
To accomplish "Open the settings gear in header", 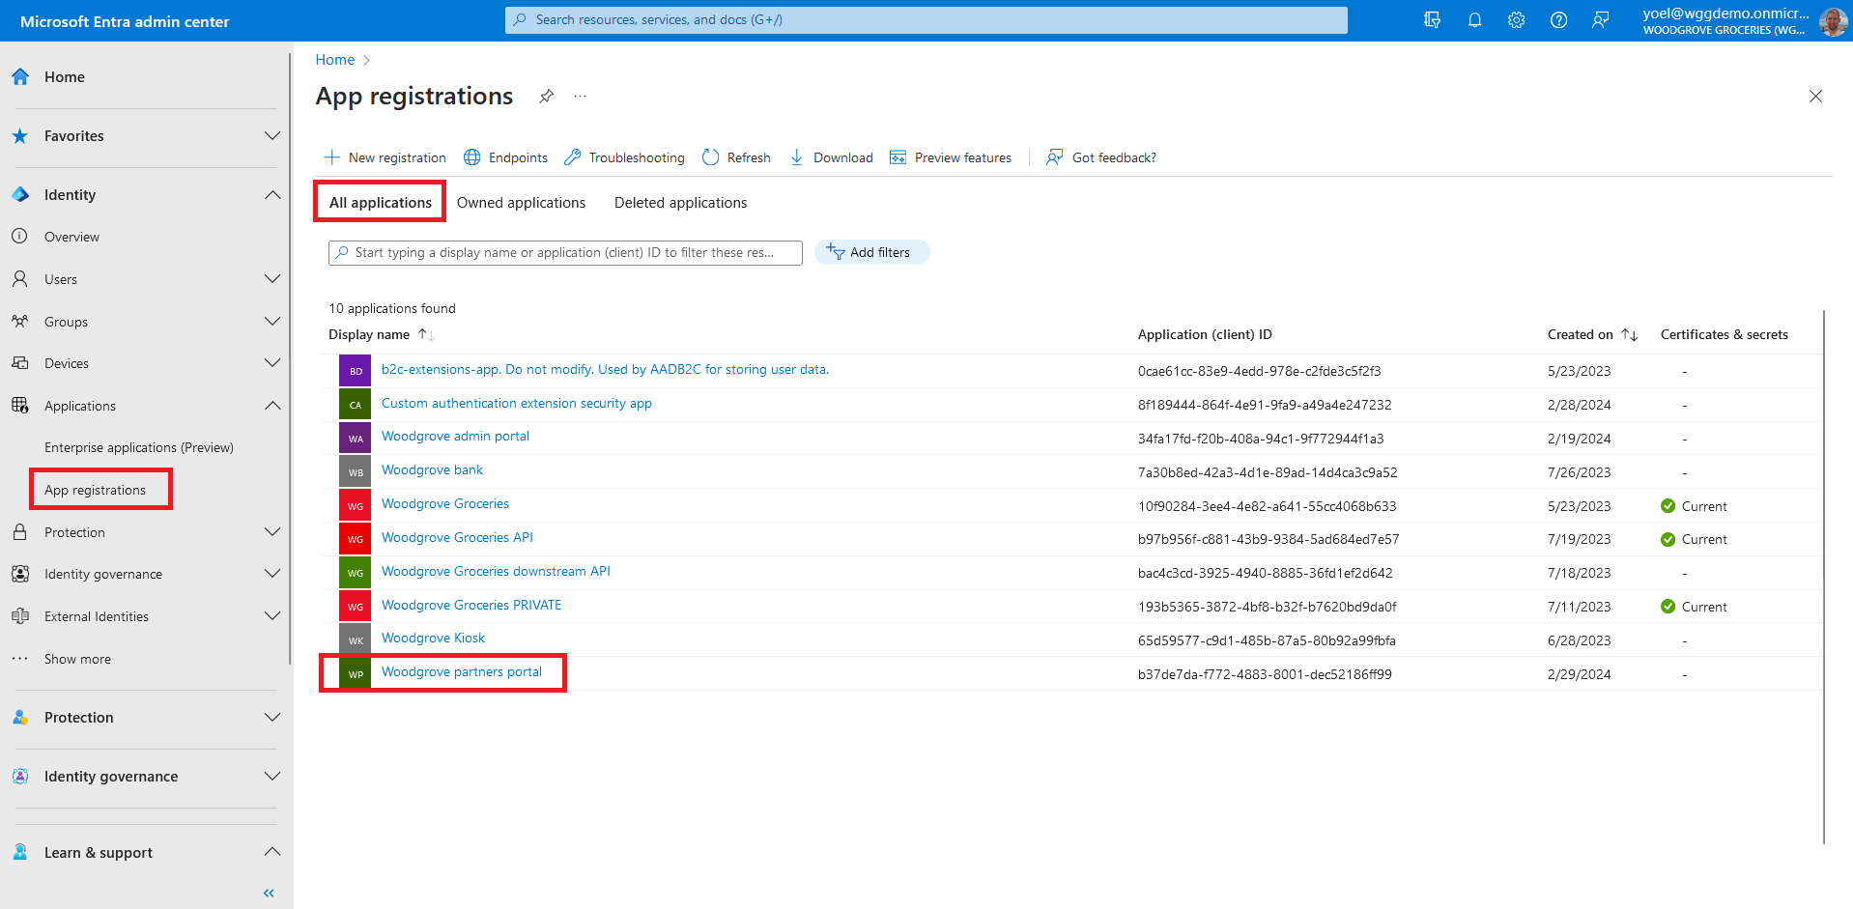I will click(1516, 20).
